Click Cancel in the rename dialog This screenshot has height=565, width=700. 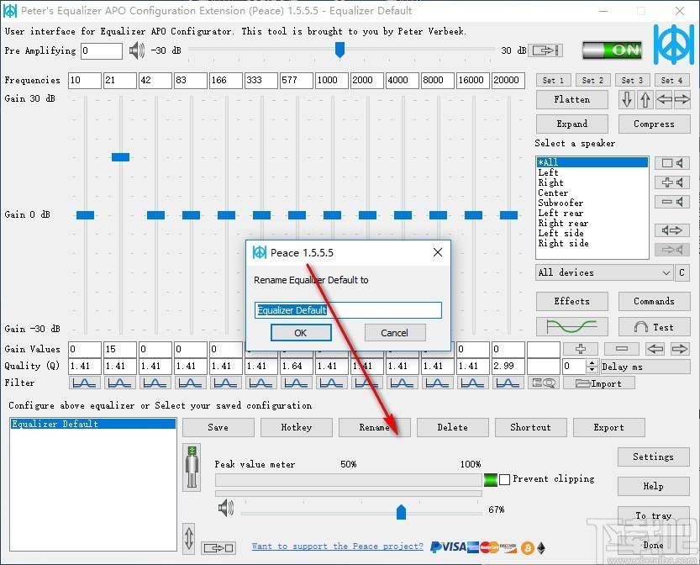coord(395,333)
